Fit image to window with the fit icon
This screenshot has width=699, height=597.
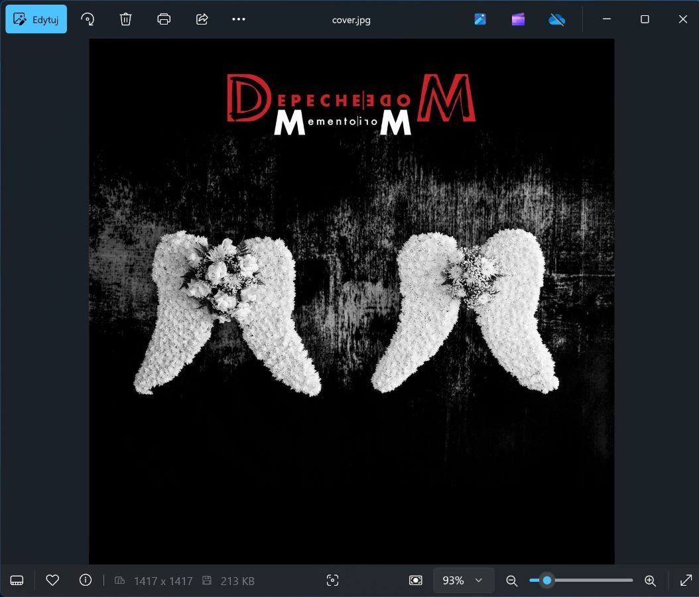point(415,580)
